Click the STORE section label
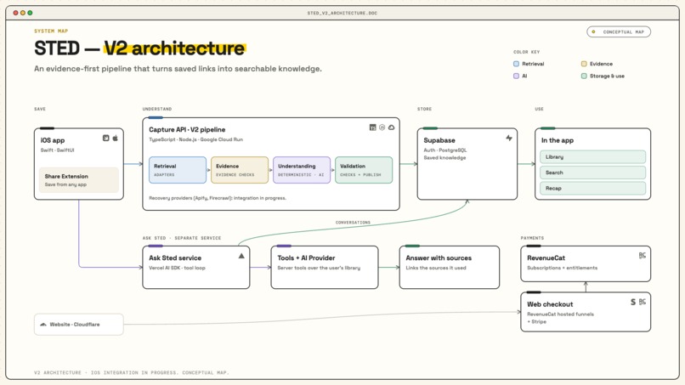Viewport: 685px width, 385px height. [x=424, y=109]
